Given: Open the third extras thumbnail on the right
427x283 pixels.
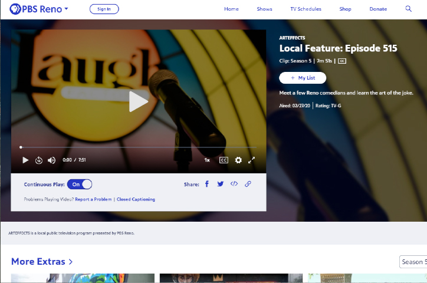Looking at the screenshot, I should pos(367,278).
